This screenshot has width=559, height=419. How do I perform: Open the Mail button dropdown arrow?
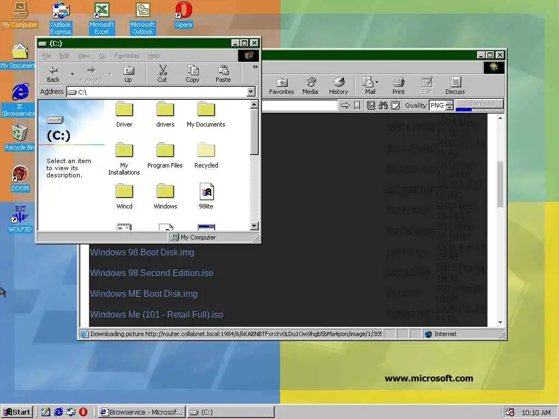coord(377,82)
